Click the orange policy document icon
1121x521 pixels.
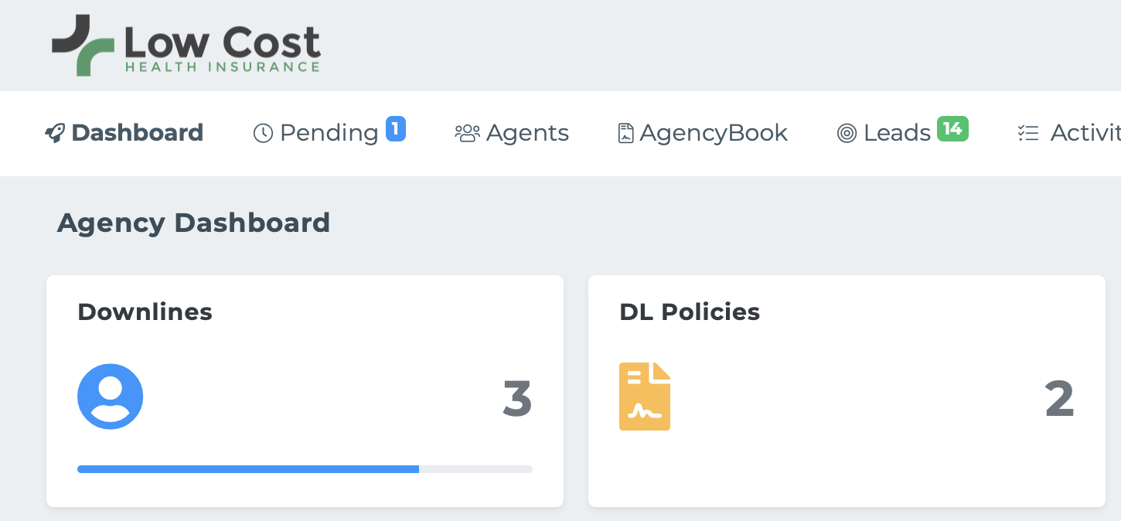tap(645, 397)
